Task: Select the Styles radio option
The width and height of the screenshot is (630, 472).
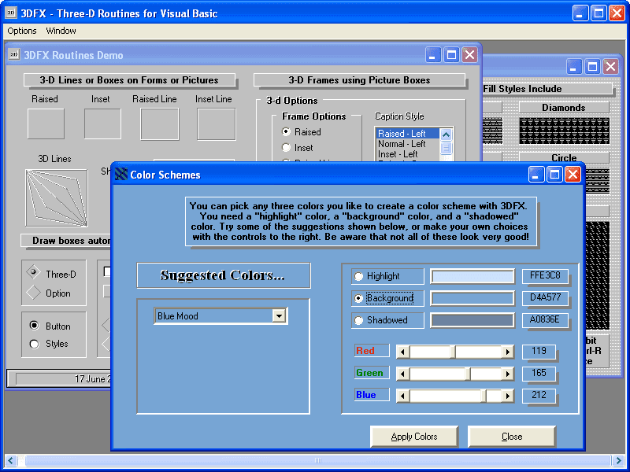Action: pyautogui.click(x=34, y=344)
